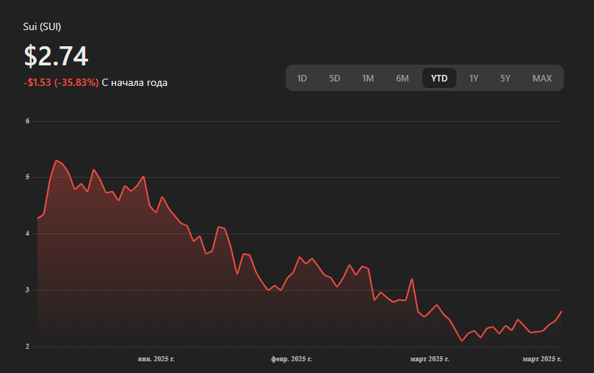Click the 'С начала года' label
594x373 pixels.
(x=134, y=82)
